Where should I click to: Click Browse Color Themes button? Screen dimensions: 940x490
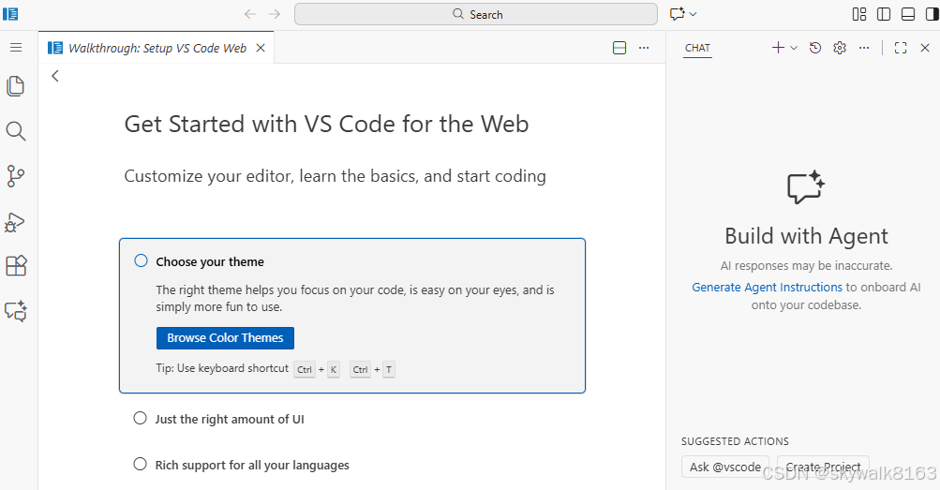pyautogui.click(x=226, y=338)
